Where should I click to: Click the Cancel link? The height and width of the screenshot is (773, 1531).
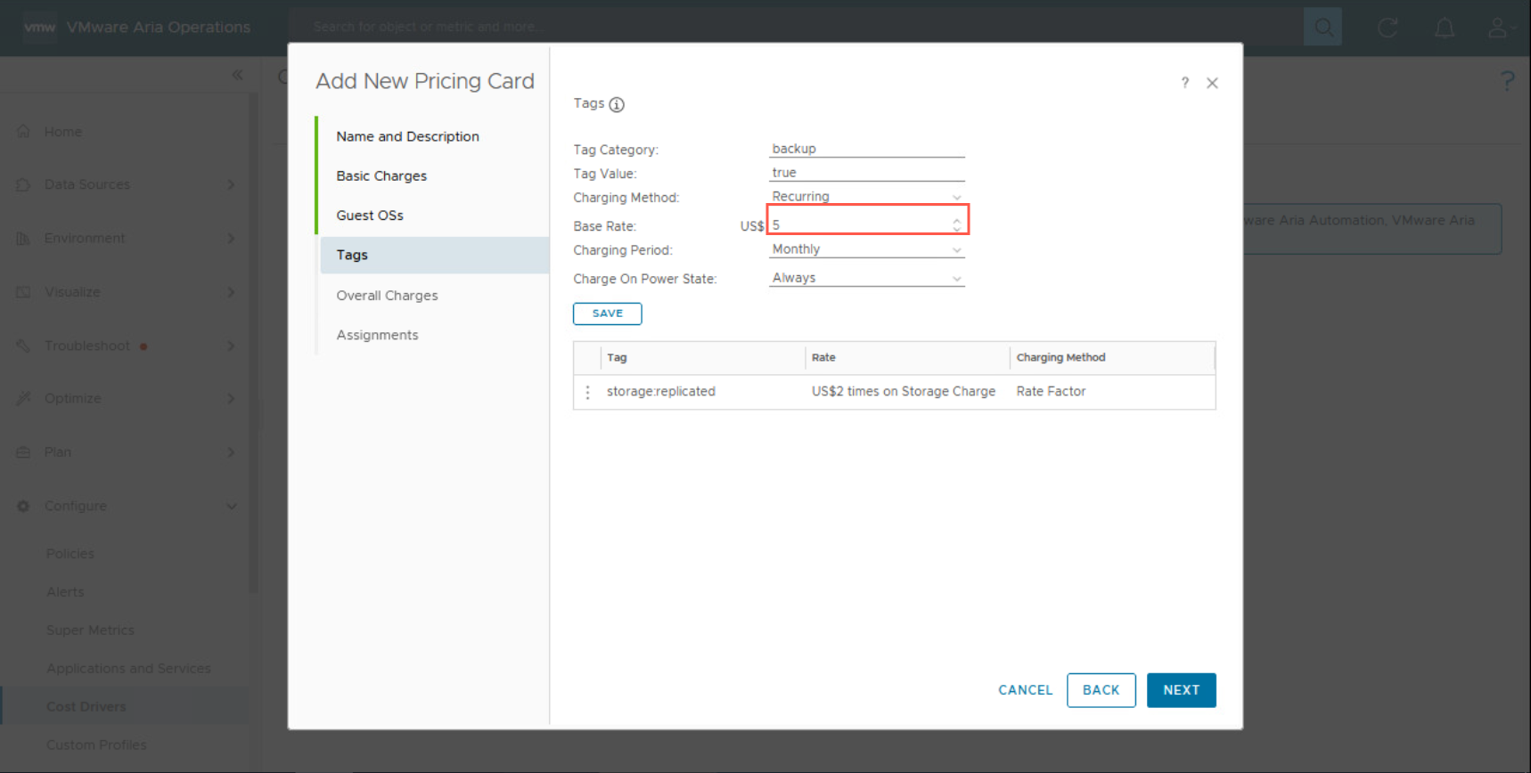click(x=1025, y=690)
